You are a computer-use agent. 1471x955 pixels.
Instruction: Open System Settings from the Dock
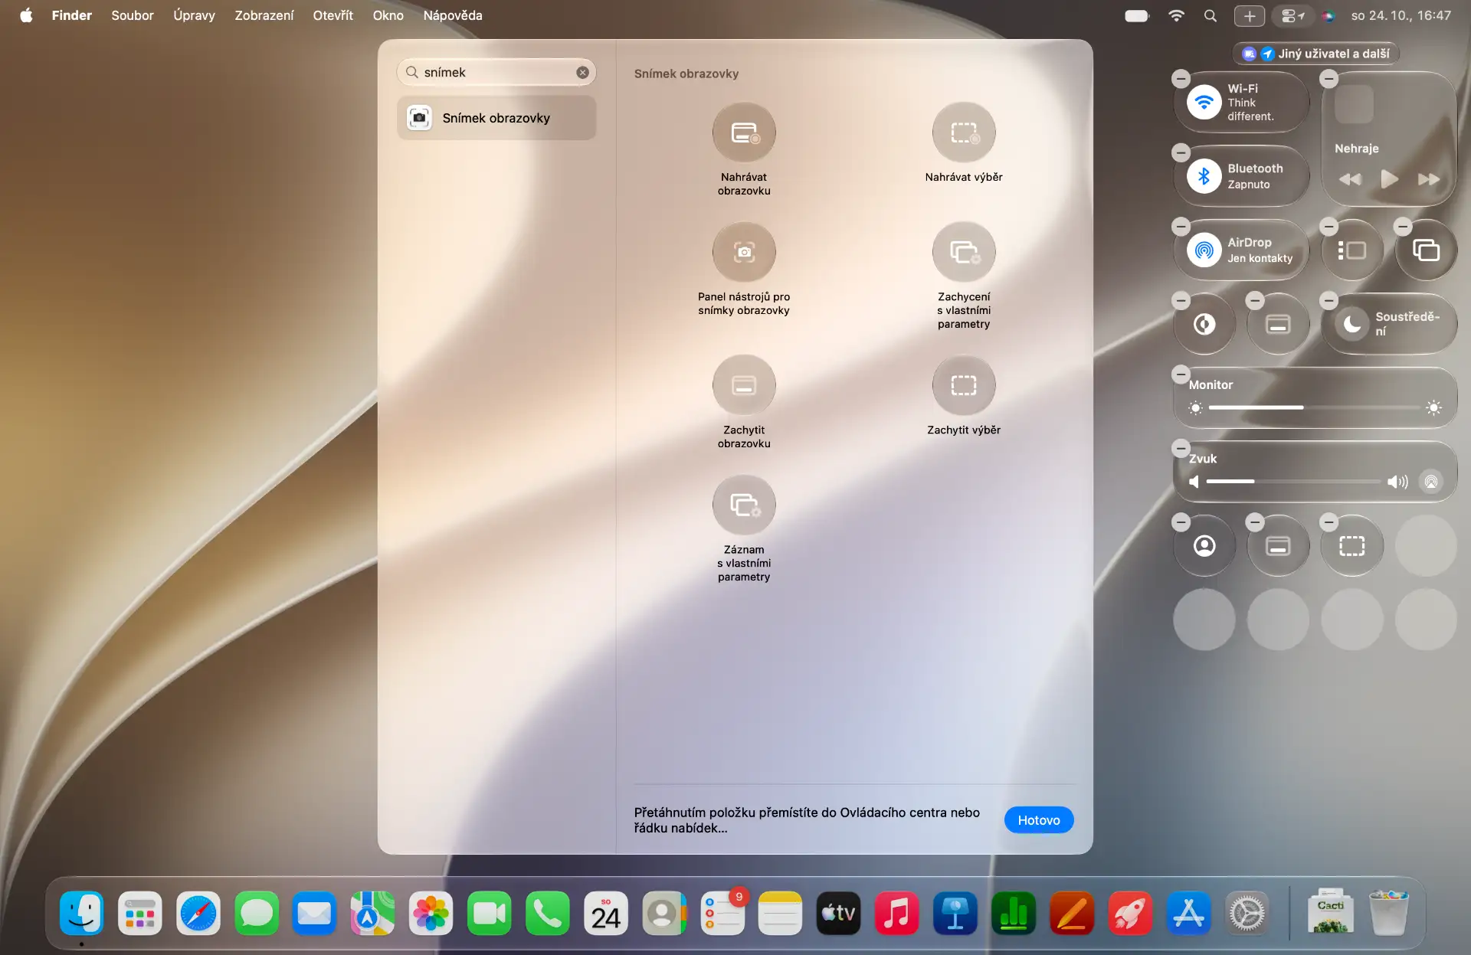click(x=1247, y=913)
